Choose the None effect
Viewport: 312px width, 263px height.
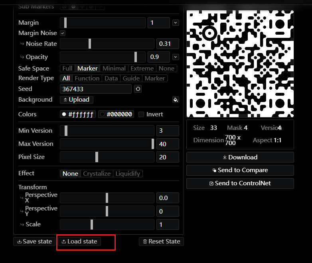pos(70,174)
